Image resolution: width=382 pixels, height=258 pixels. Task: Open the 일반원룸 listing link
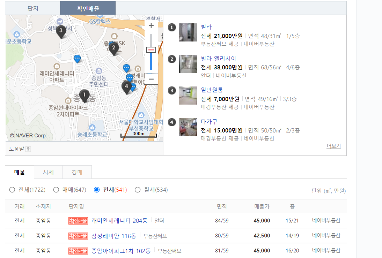point(212,90)
